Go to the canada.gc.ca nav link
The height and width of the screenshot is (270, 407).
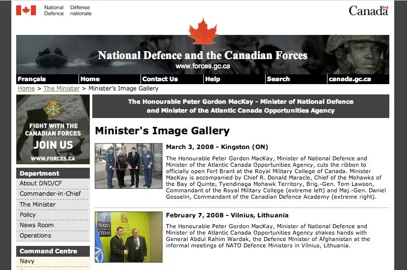pyautogui.click(x=350, y=79)
